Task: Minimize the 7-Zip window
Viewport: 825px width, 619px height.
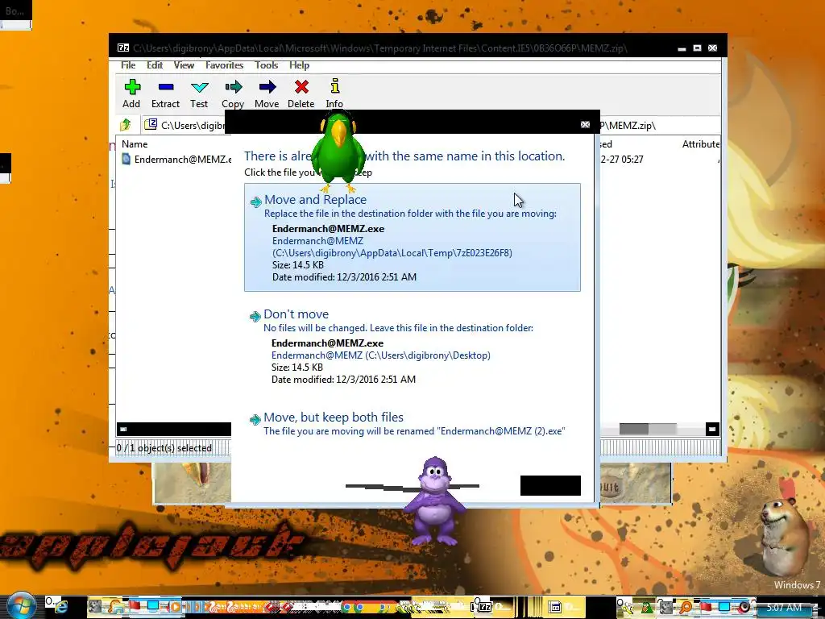Action: [x=682, y=48]
